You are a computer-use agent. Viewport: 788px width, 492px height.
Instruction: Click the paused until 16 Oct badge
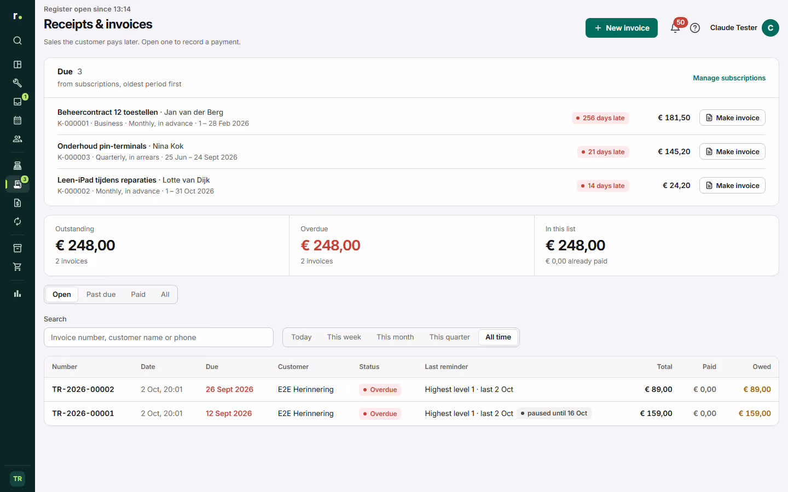tap(554, 413)
